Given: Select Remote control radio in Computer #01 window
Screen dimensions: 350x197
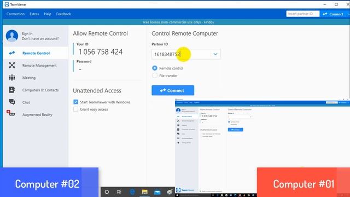Looking at the screenshot, I should pos(229,121).
